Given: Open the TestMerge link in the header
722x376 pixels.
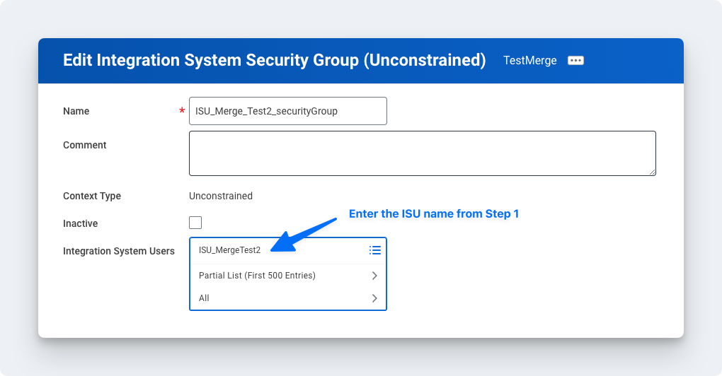Looking at the screenshot, I should (530, 61).
